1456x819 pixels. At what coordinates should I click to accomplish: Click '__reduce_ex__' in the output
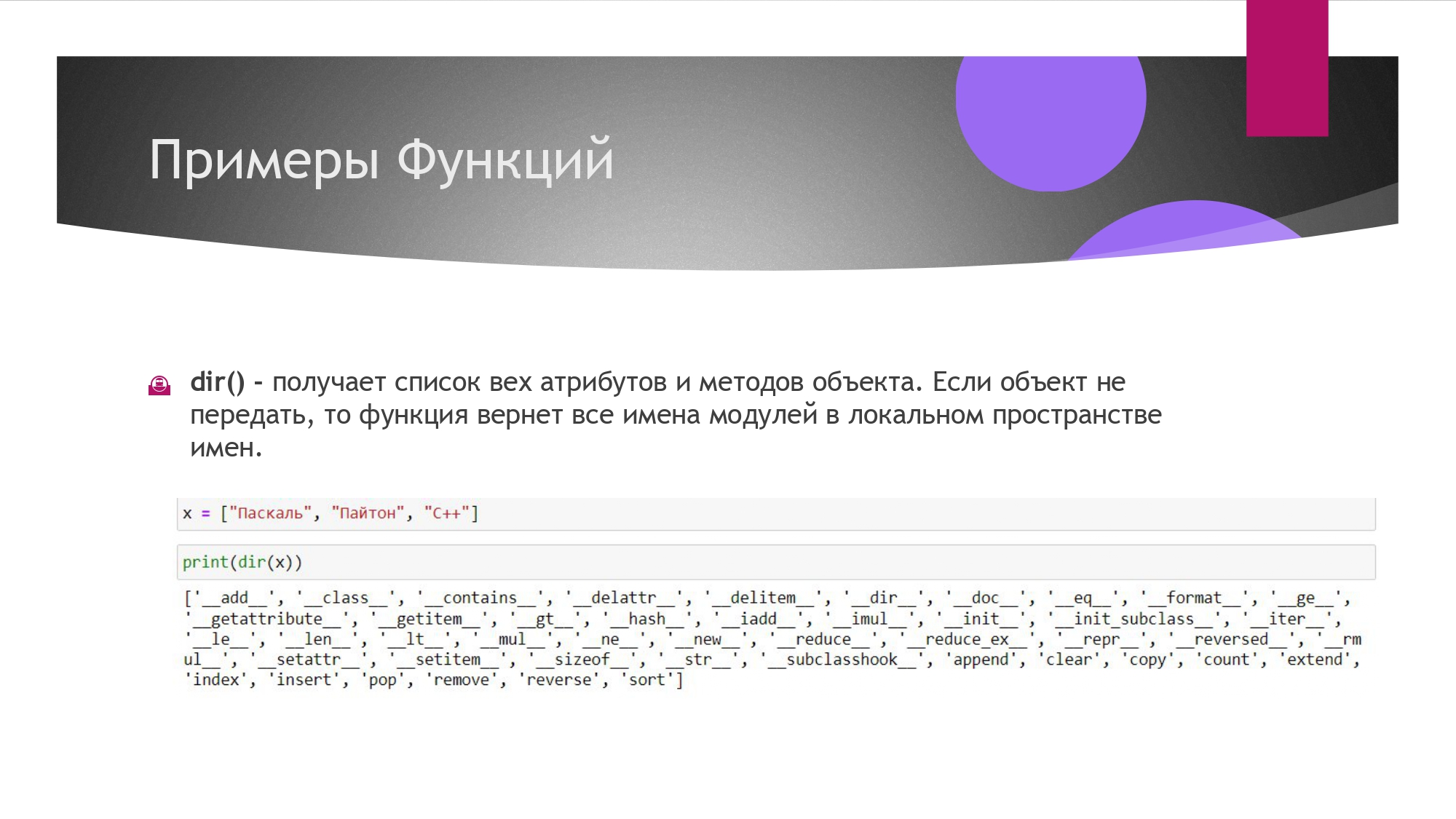tap(967, 640)
